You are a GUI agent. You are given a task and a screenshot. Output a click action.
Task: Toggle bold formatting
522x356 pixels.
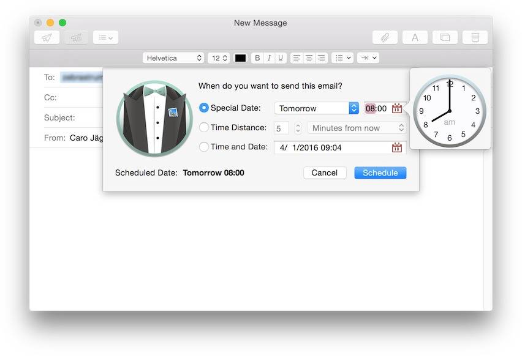click(257, 58)
